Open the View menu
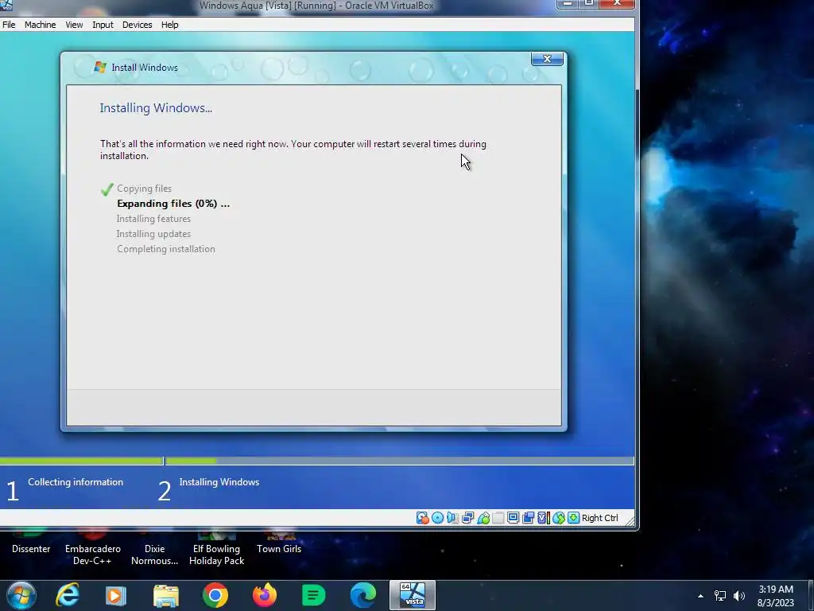The image size is (814, 611). click(74, 25)
